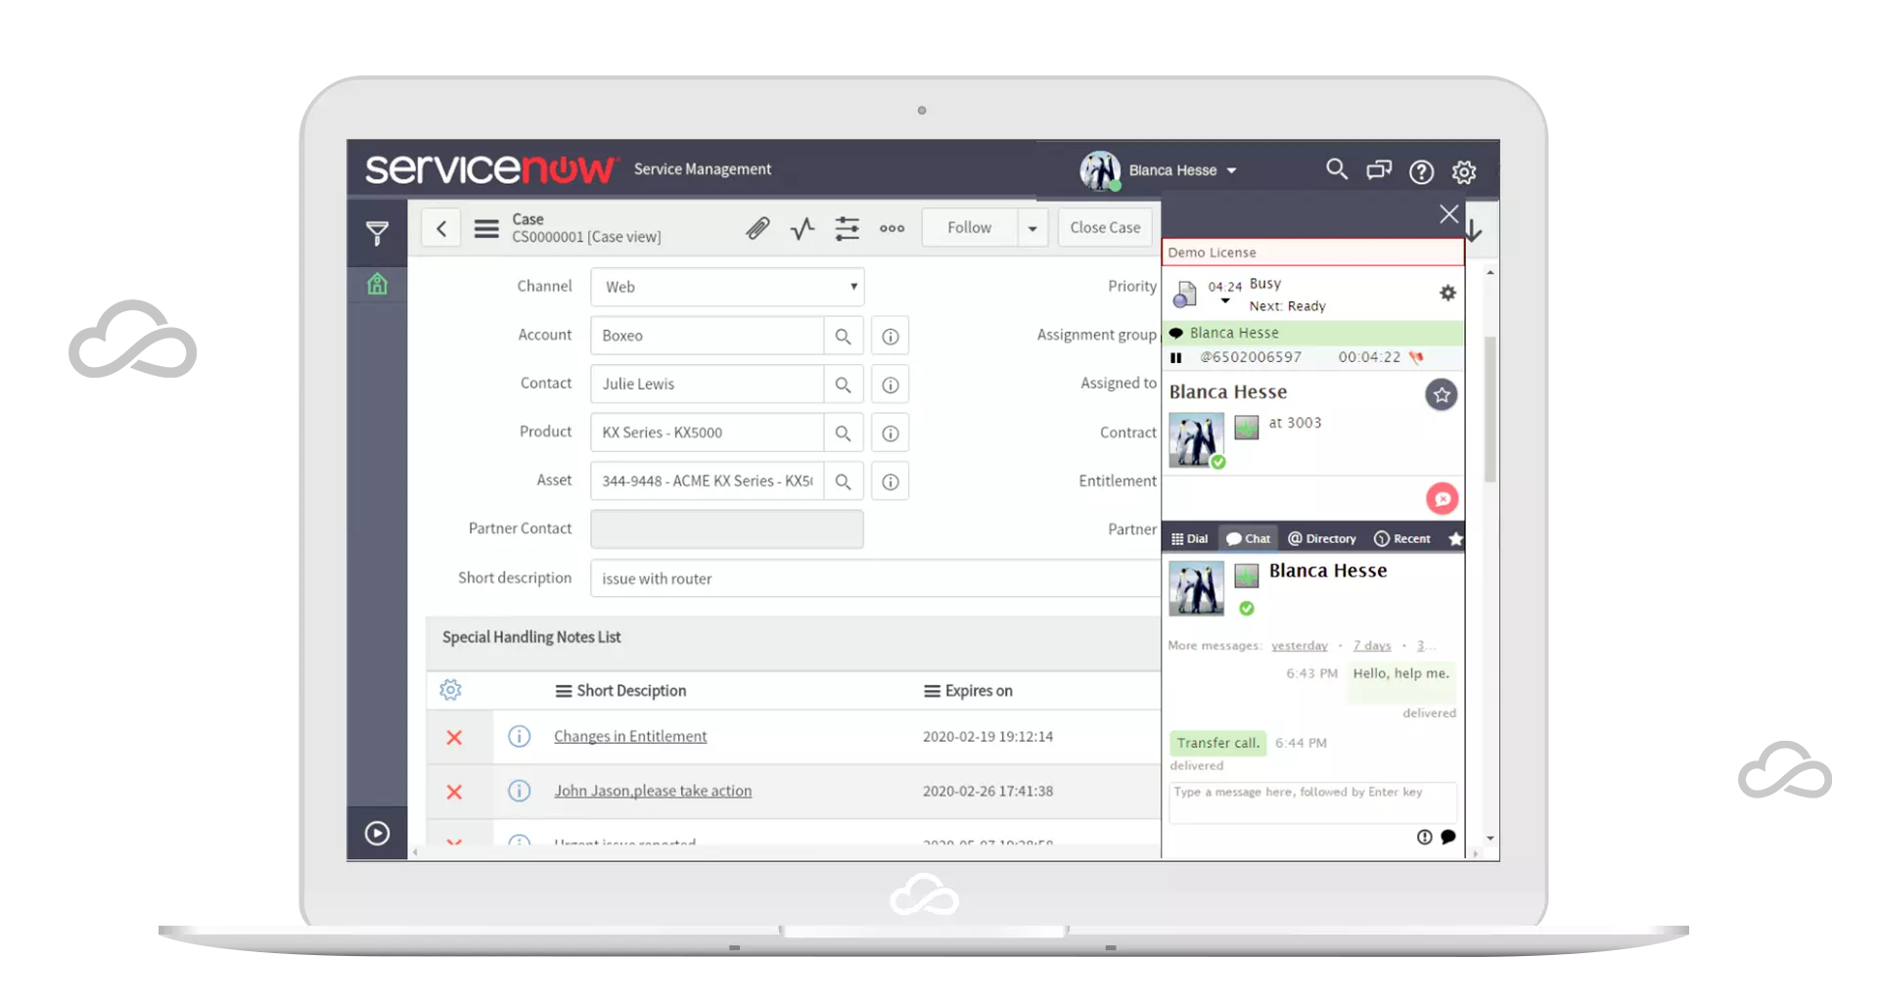Open Expires on column menu
This screenshot has height=1004, width=1880.
click(x=932, y=691)
